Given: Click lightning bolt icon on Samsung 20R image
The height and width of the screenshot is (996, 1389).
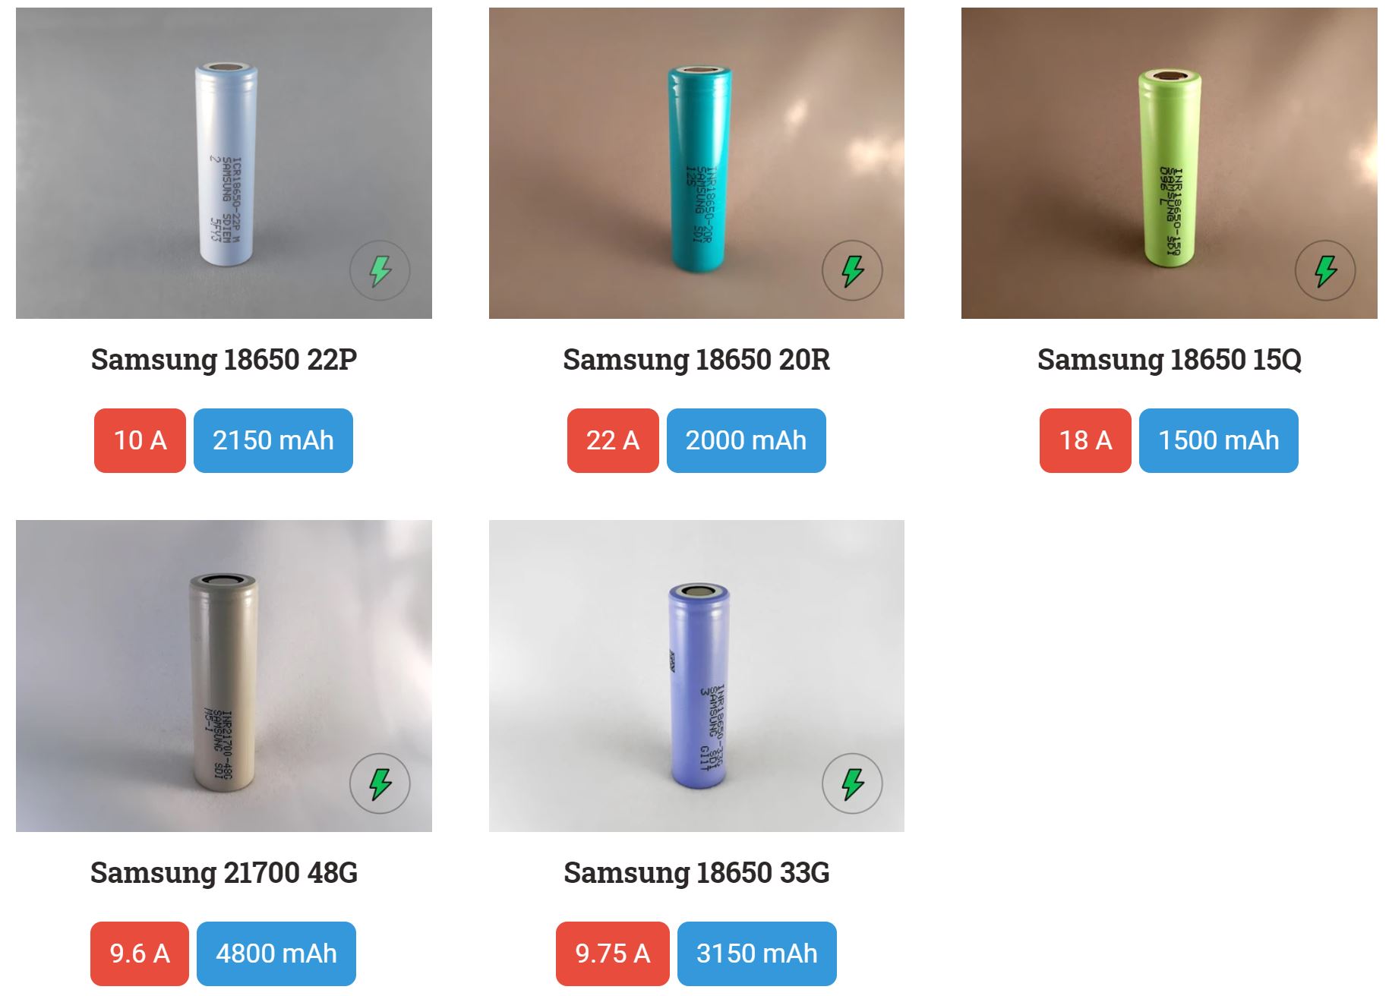Looking at the screenshot, I should tap(852, 270).
